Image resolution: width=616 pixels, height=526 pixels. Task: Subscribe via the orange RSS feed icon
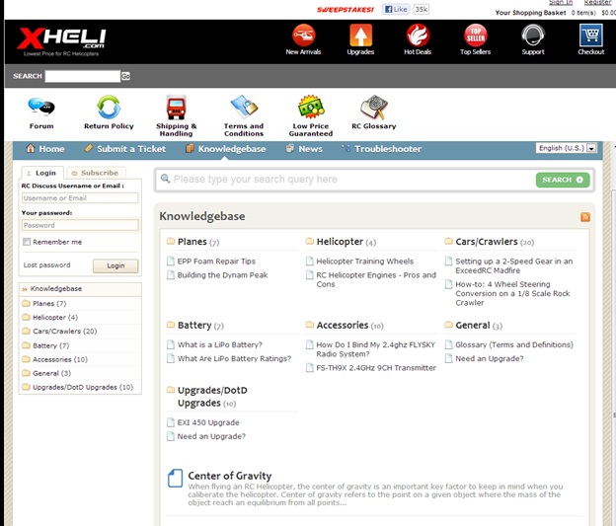[x=585, y=216]
